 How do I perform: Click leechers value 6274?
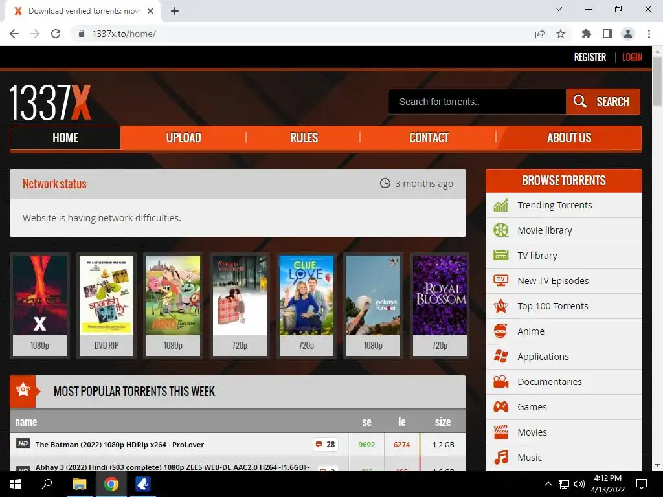coord(401,445)
